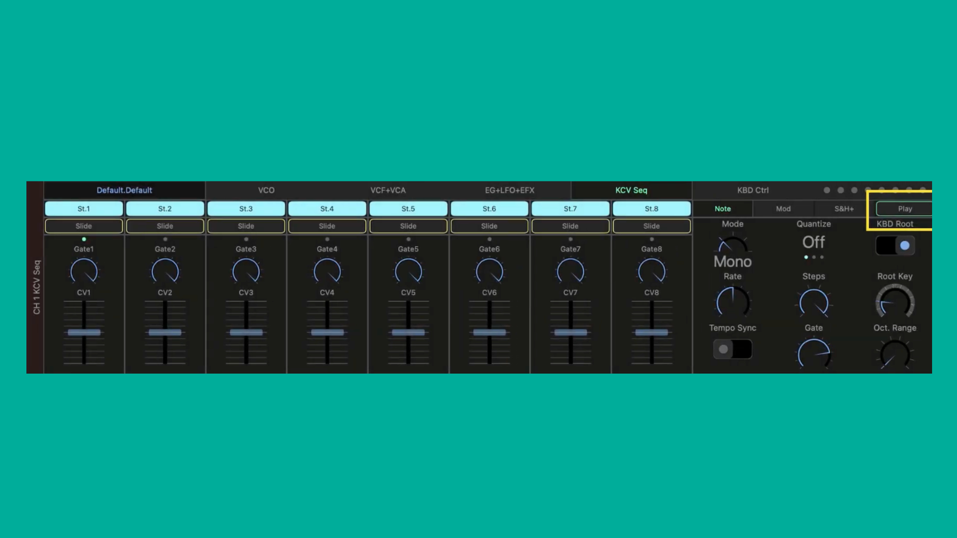Change the Quantize Off selector
957x538 pixels.
(813, 243)
